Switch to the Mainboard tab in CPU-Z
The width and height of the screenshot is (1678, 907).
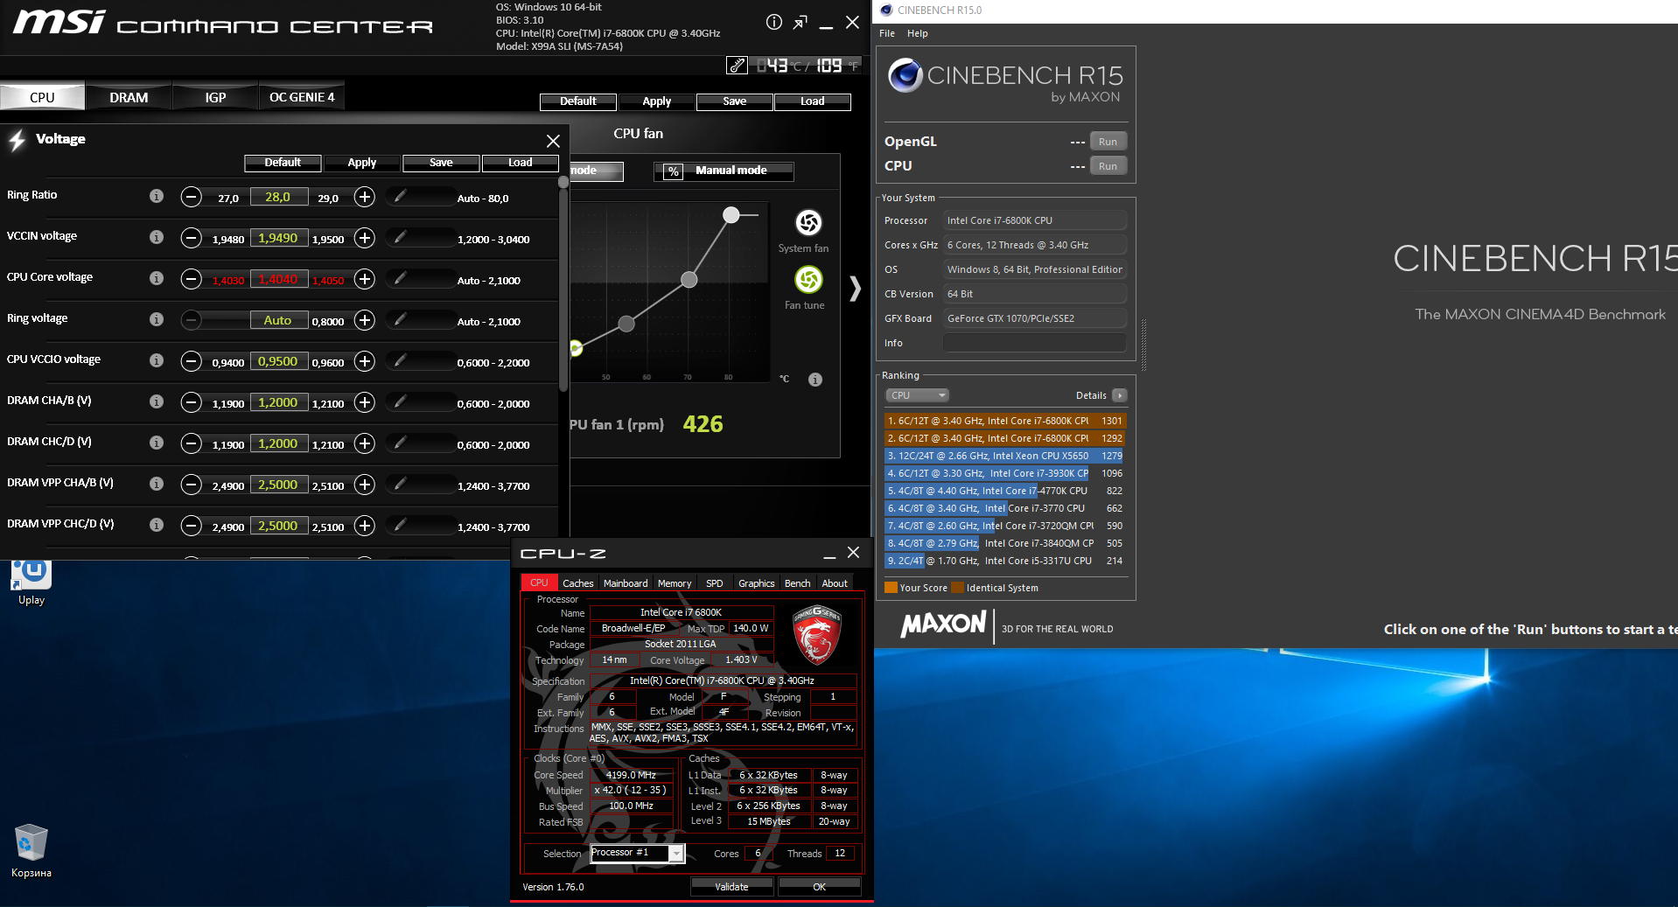[626, 583]
